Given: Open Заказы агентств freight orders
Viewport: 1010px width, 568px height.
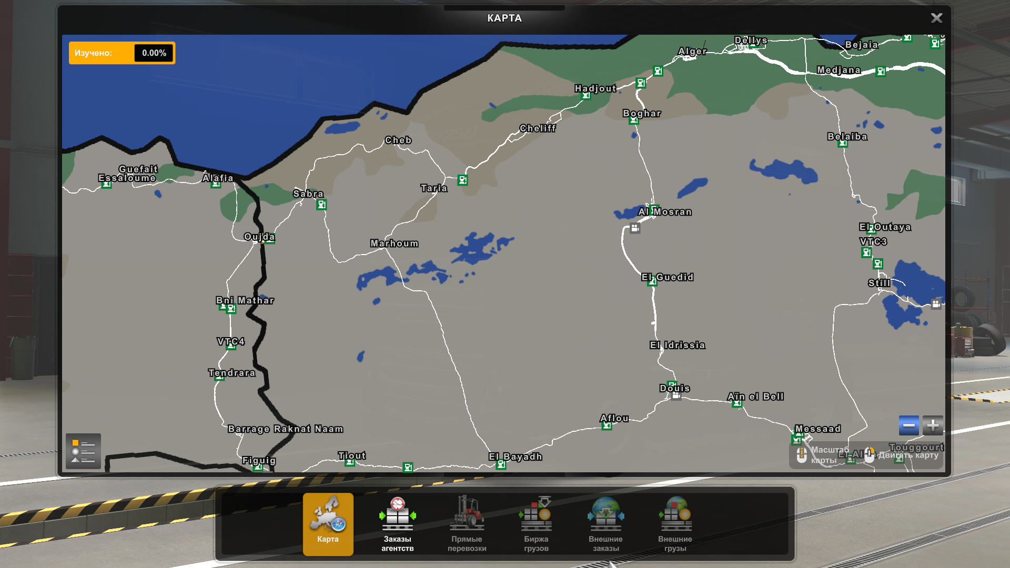Looking at the screenshot, I should pos(397,524).
